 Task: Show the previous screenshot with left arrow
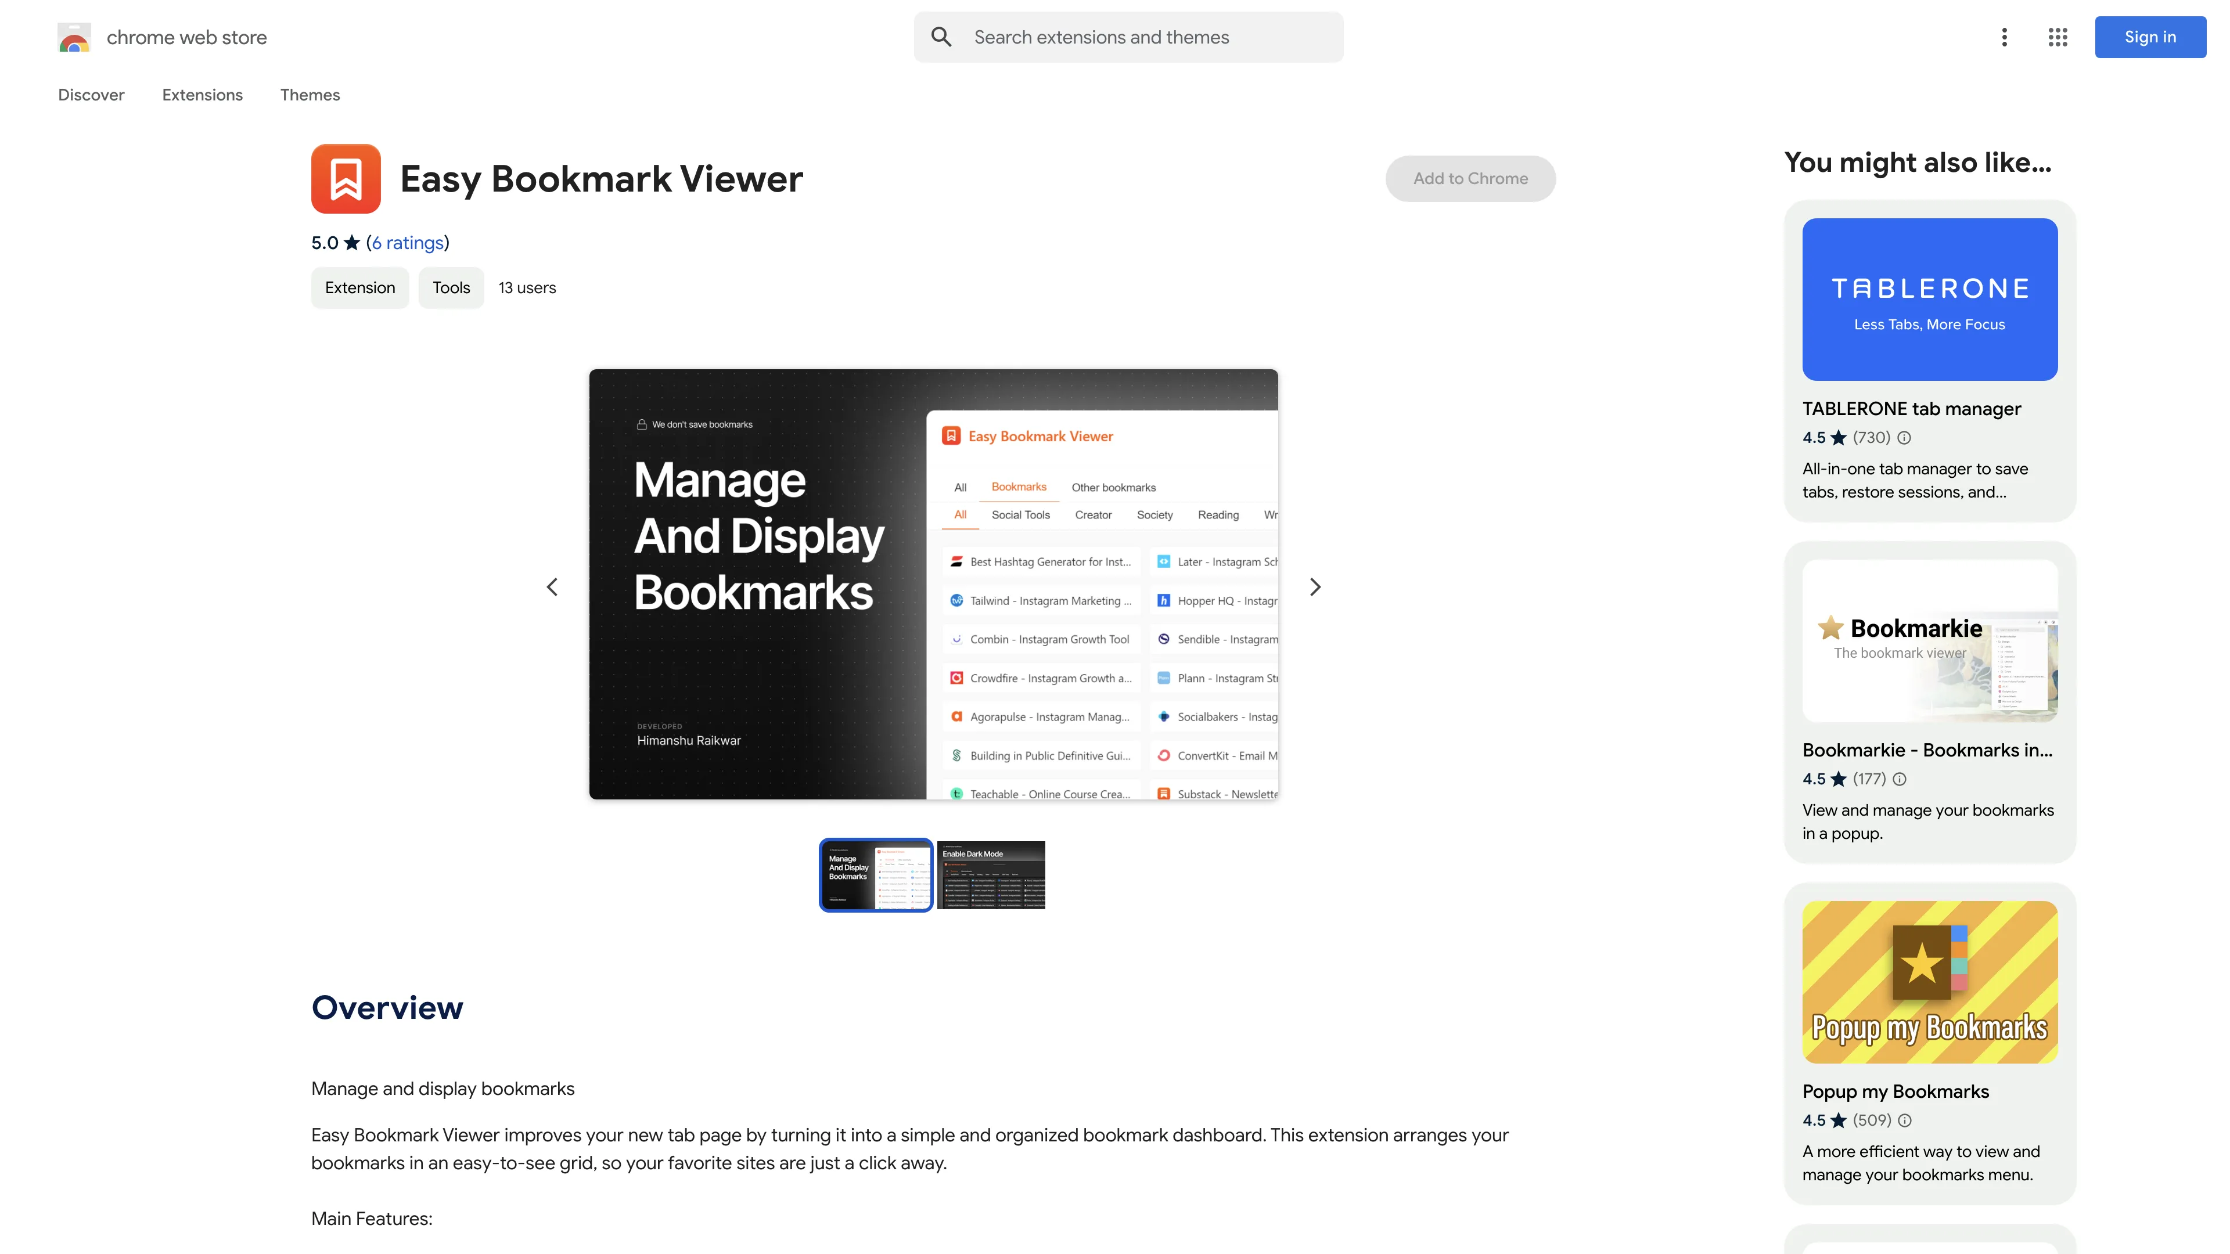pos(552,587)
